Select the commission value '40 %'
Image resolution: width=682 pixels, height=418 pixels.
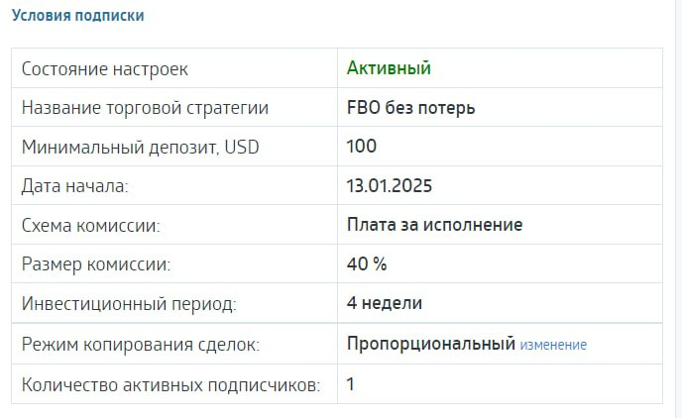[x=367, y=263]
